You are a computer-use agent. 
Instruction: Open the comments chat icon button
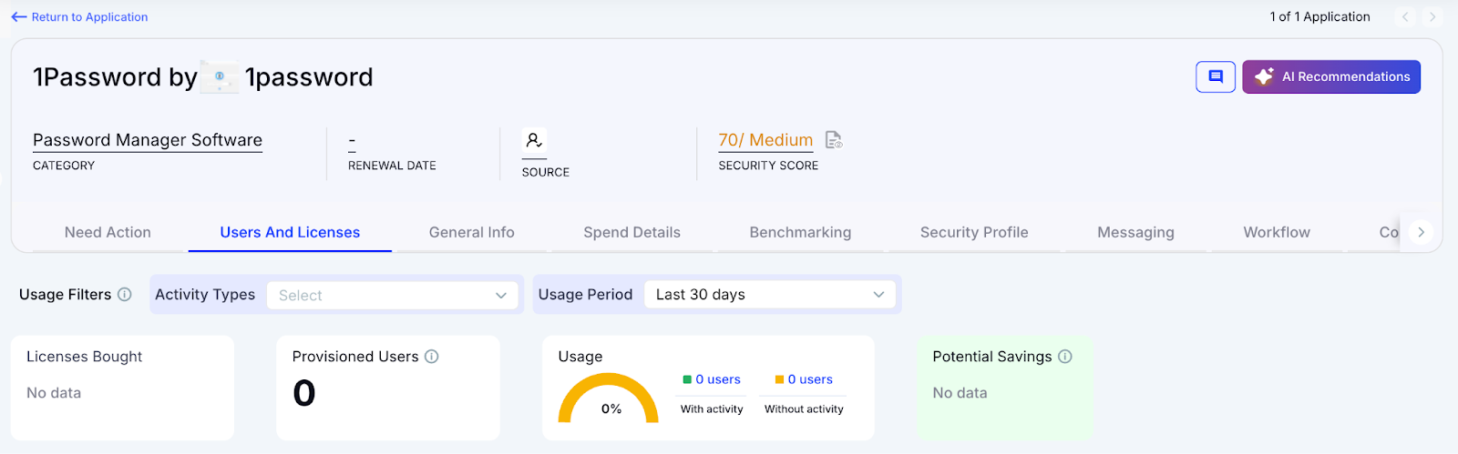pos(1216,77)
